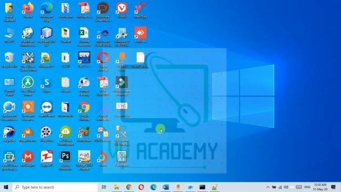341x192 pixels.
Task: Select the Control Panel icon
Action: tap(9, 86)
